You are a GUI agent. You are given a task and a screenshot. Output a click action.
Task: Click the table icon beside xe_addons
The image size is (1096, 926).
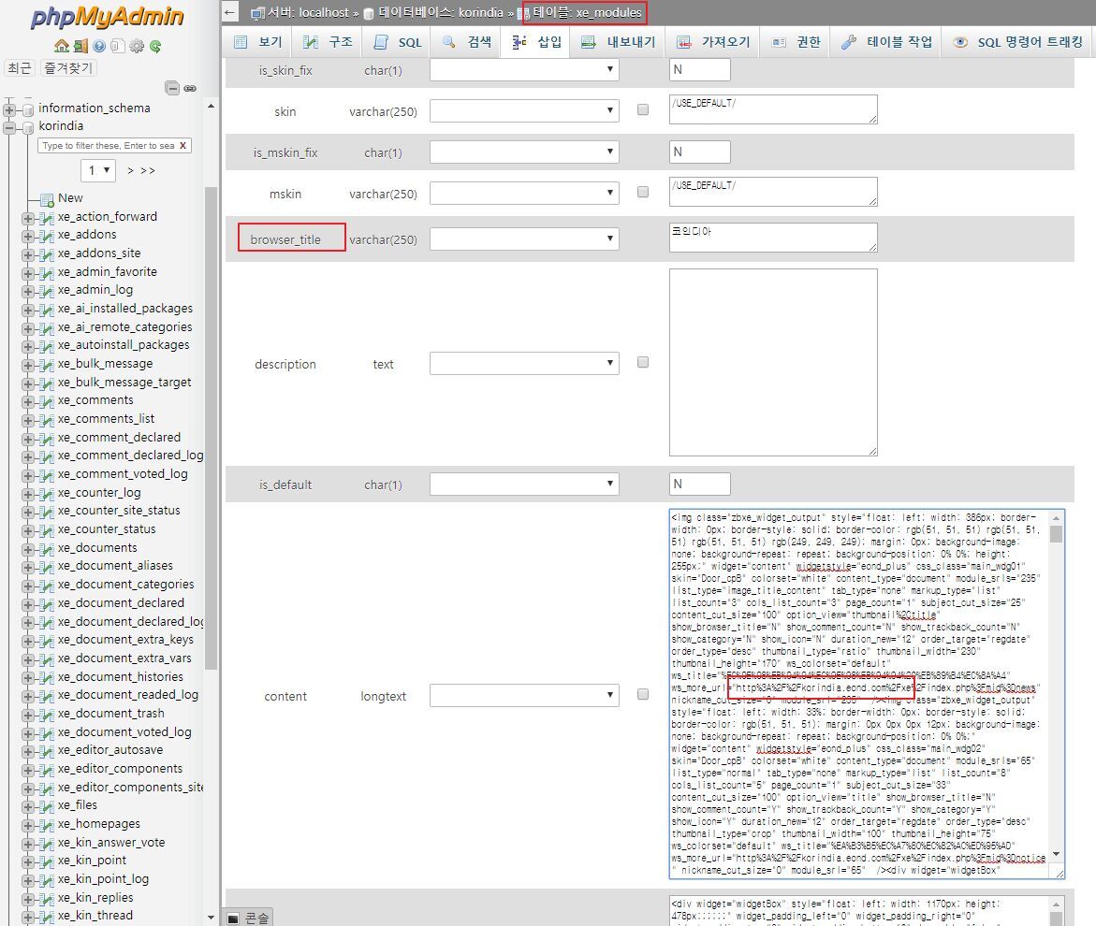pos(46,236)
